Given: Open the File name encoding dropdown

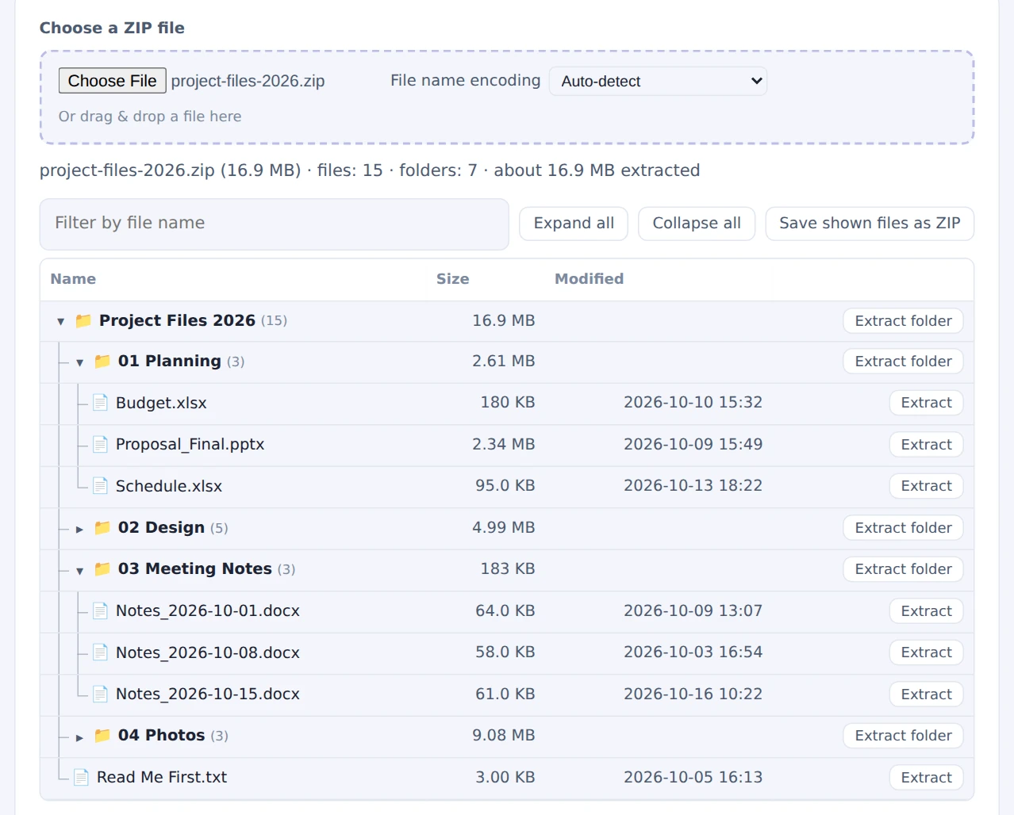Looking at the screenshot, I should [658, 81].
